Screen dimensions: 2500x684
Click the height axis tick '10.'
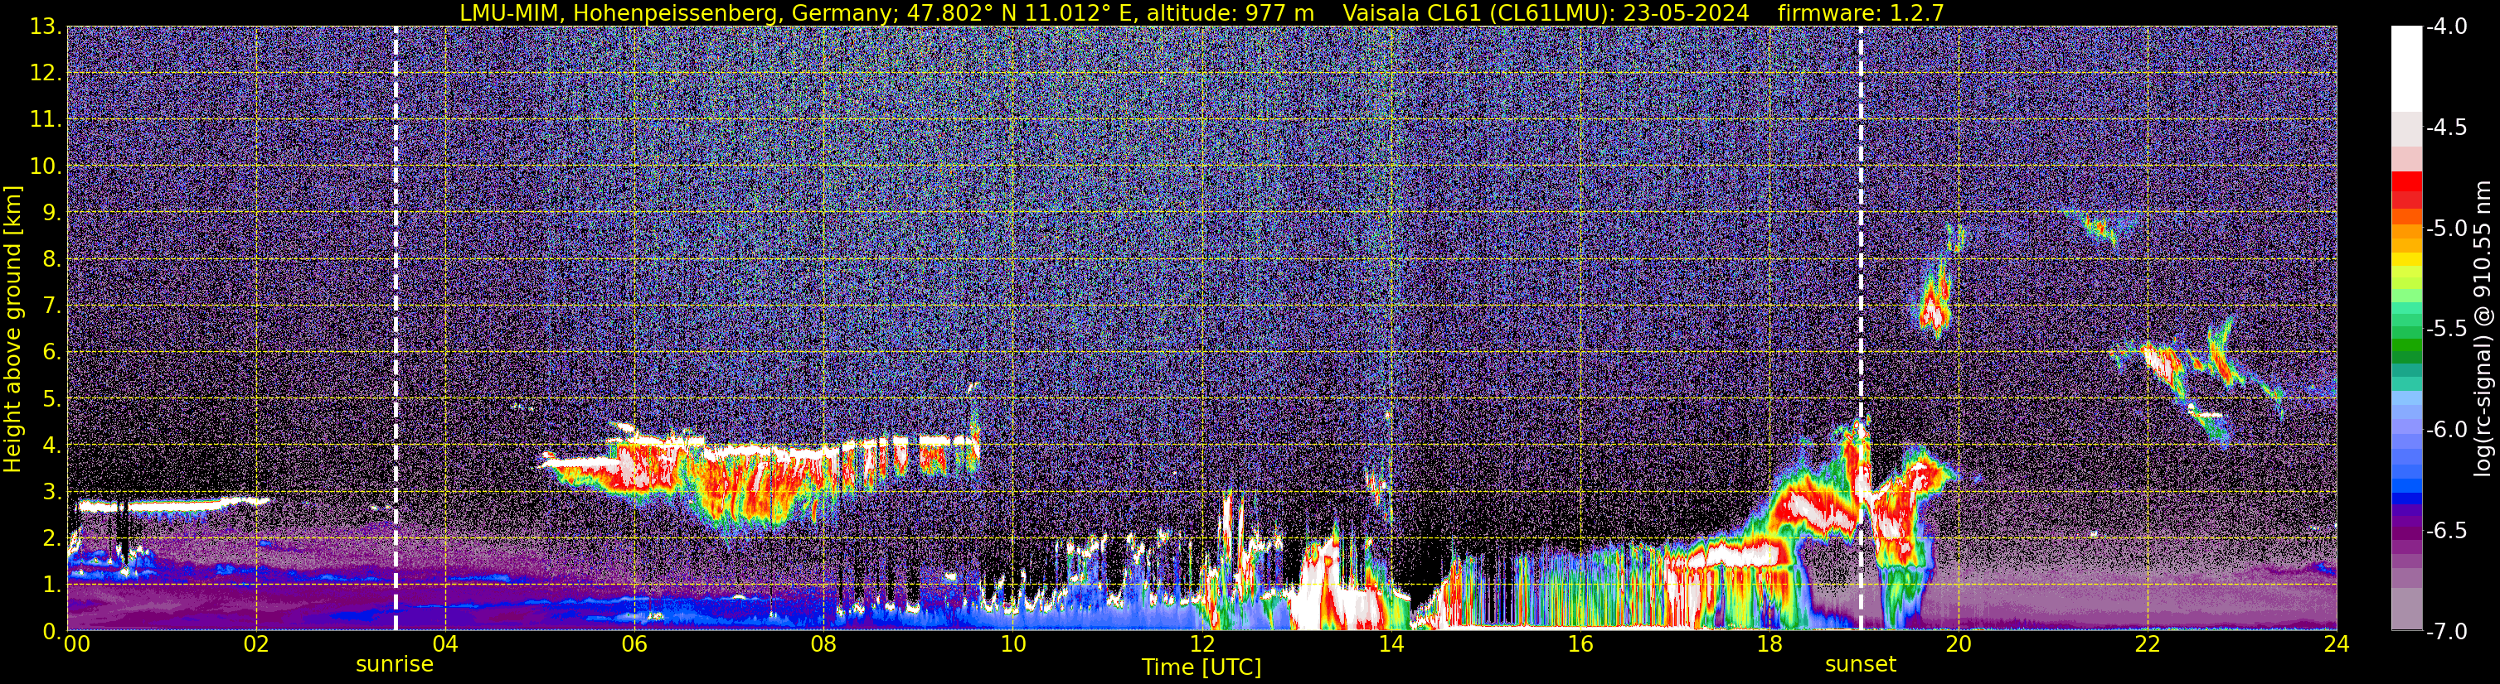(x=46, y=166)
